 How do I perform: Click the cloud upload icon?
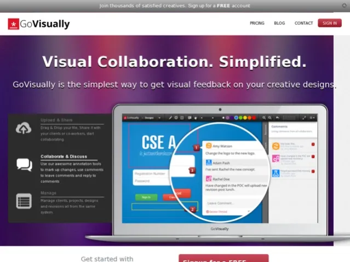tap(24, 128)
